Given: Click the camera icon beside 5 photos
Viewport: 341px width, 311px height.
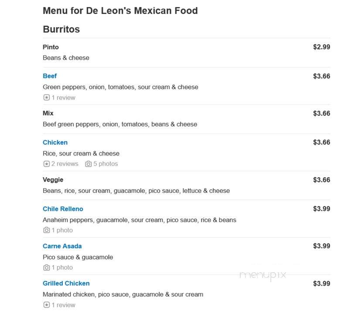Looking at the screenshot, I should click(88, 164).
